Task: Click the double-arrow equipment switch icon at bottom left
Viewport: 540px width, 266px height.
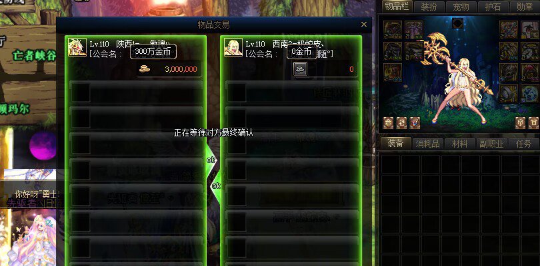Action: point(389,122)
